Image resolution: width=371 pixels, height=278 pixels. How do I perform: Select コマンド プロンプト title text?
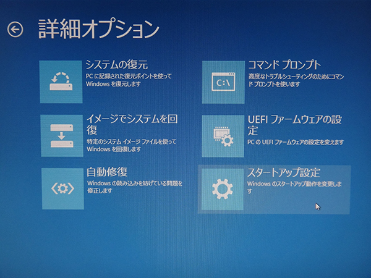pyautogui.click(x=284, y=64)
